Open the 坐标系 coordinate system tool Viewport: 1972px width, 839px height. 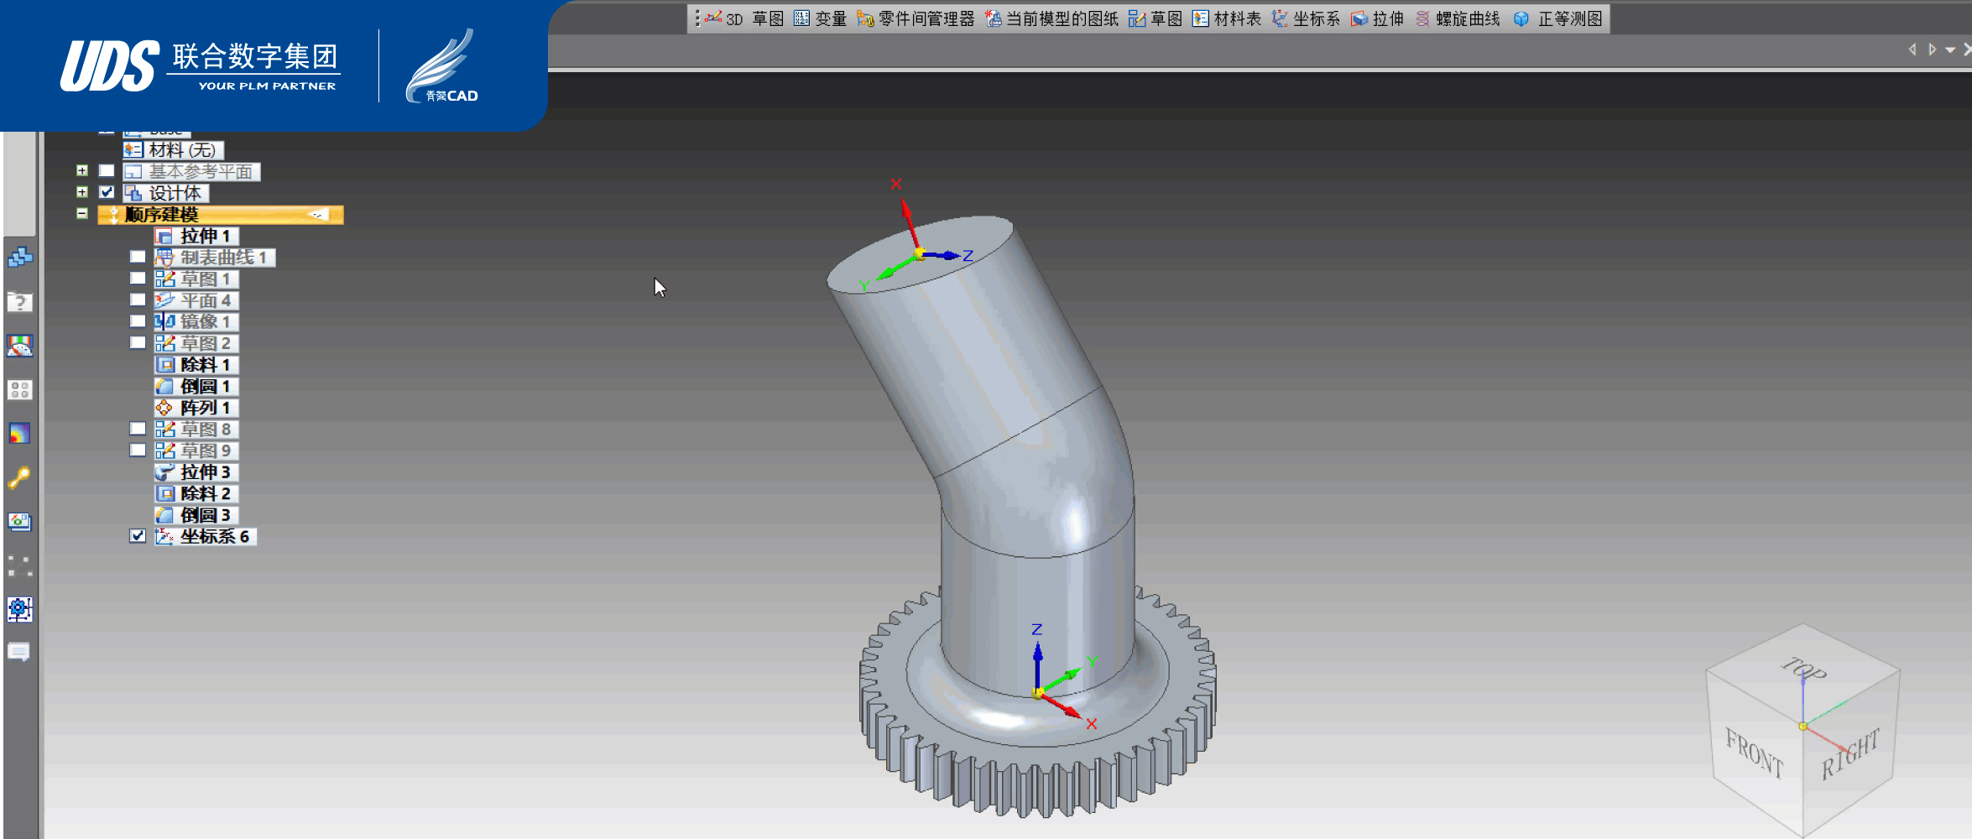1306,18
